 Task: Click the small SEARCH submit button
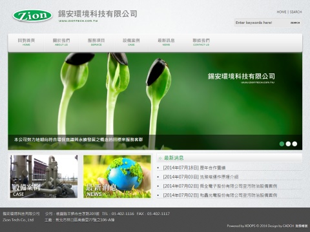click(x=295, y=23)
